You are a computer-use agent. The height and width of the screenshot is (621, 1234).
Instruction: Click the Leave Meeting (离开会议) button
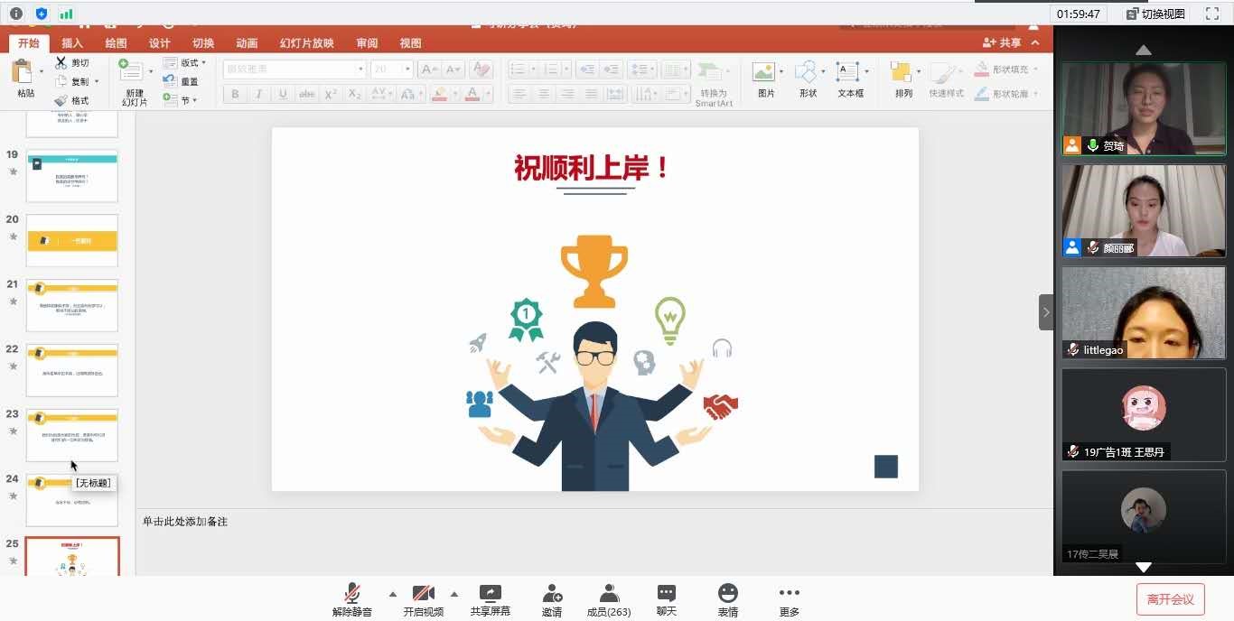click(x=1170, y=599)
